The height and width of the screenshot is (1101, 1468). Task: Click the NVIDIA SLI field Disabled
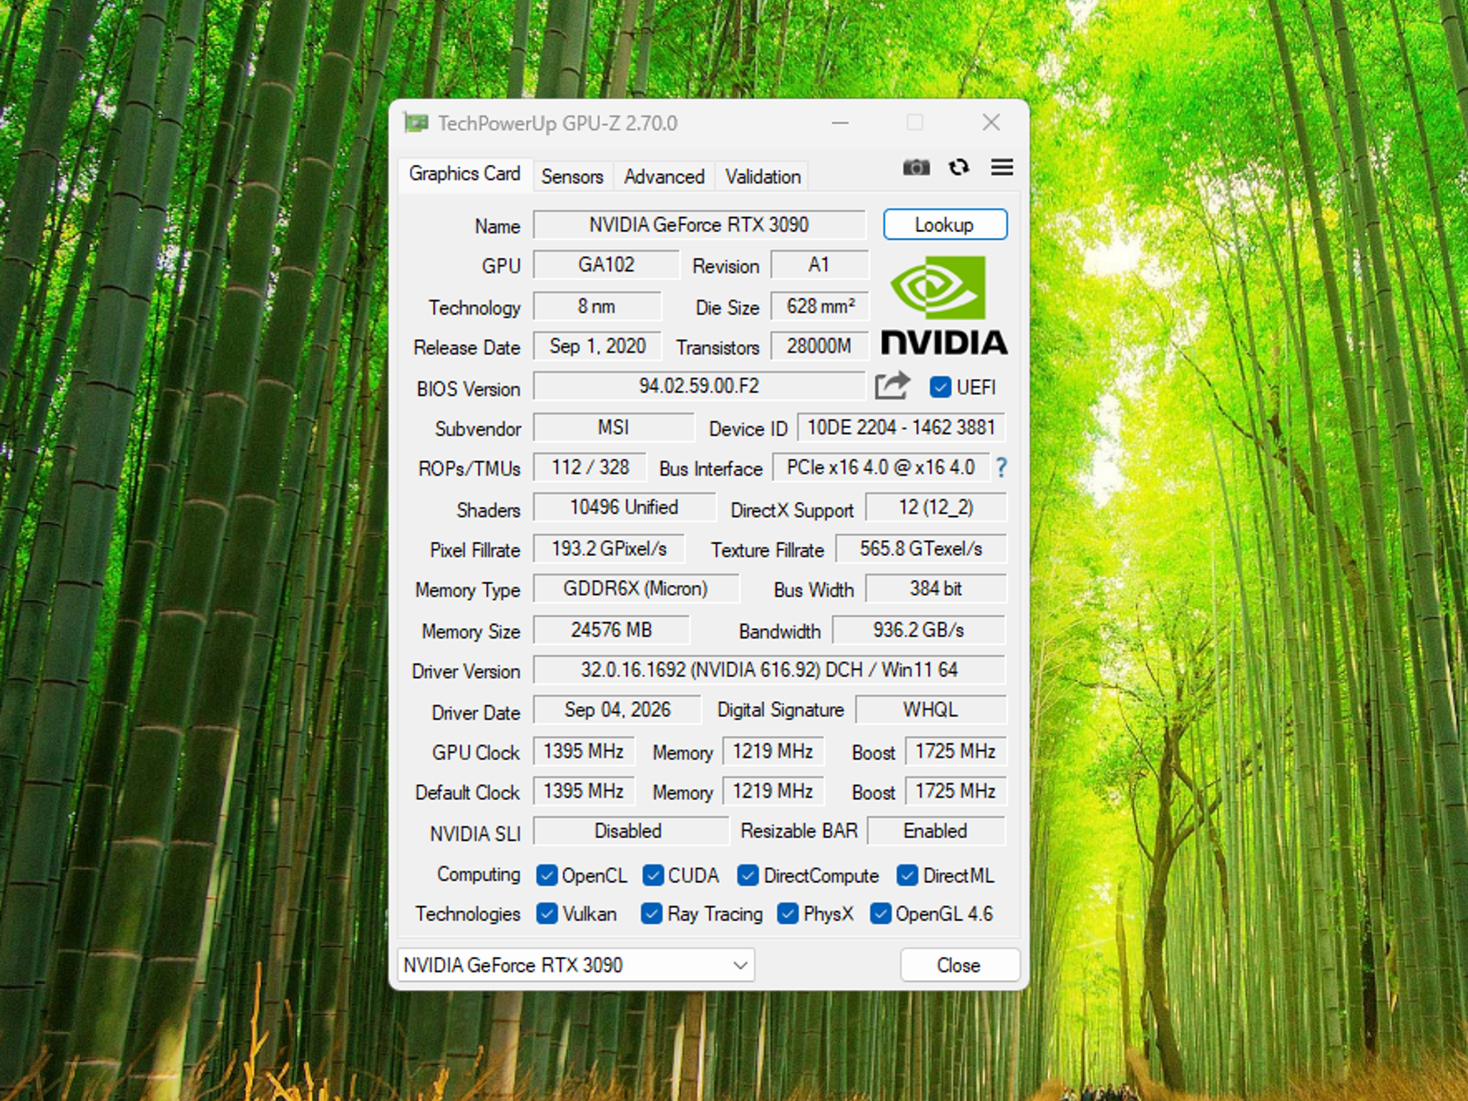630,831
